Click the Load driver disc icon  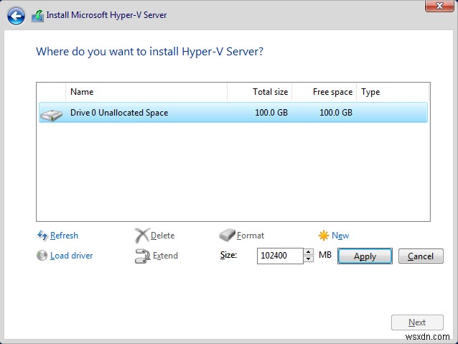coord(42,256)
